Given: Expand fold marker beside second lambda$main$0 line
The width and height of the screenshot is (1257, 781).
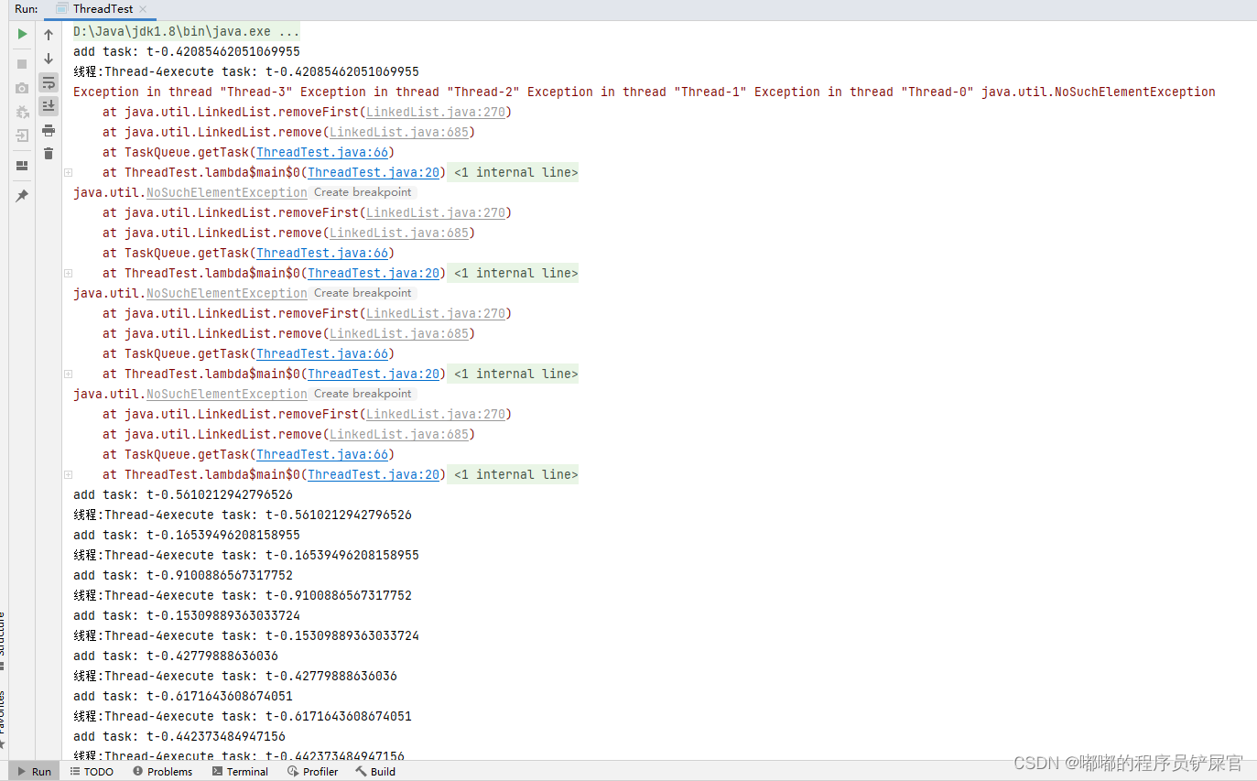Looking at the screenshot, I should point(68,273).
